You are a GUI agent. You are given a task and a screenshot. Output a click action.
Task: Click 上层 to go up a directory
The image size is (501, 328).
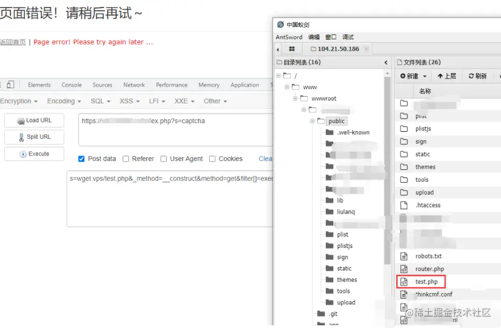[446, 76]
